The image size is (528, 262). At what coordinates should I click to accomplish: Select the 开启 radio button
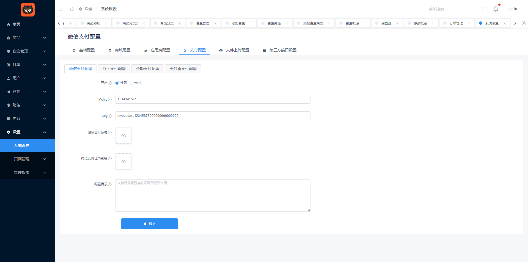pyautogui.click(x=117, y=83)
